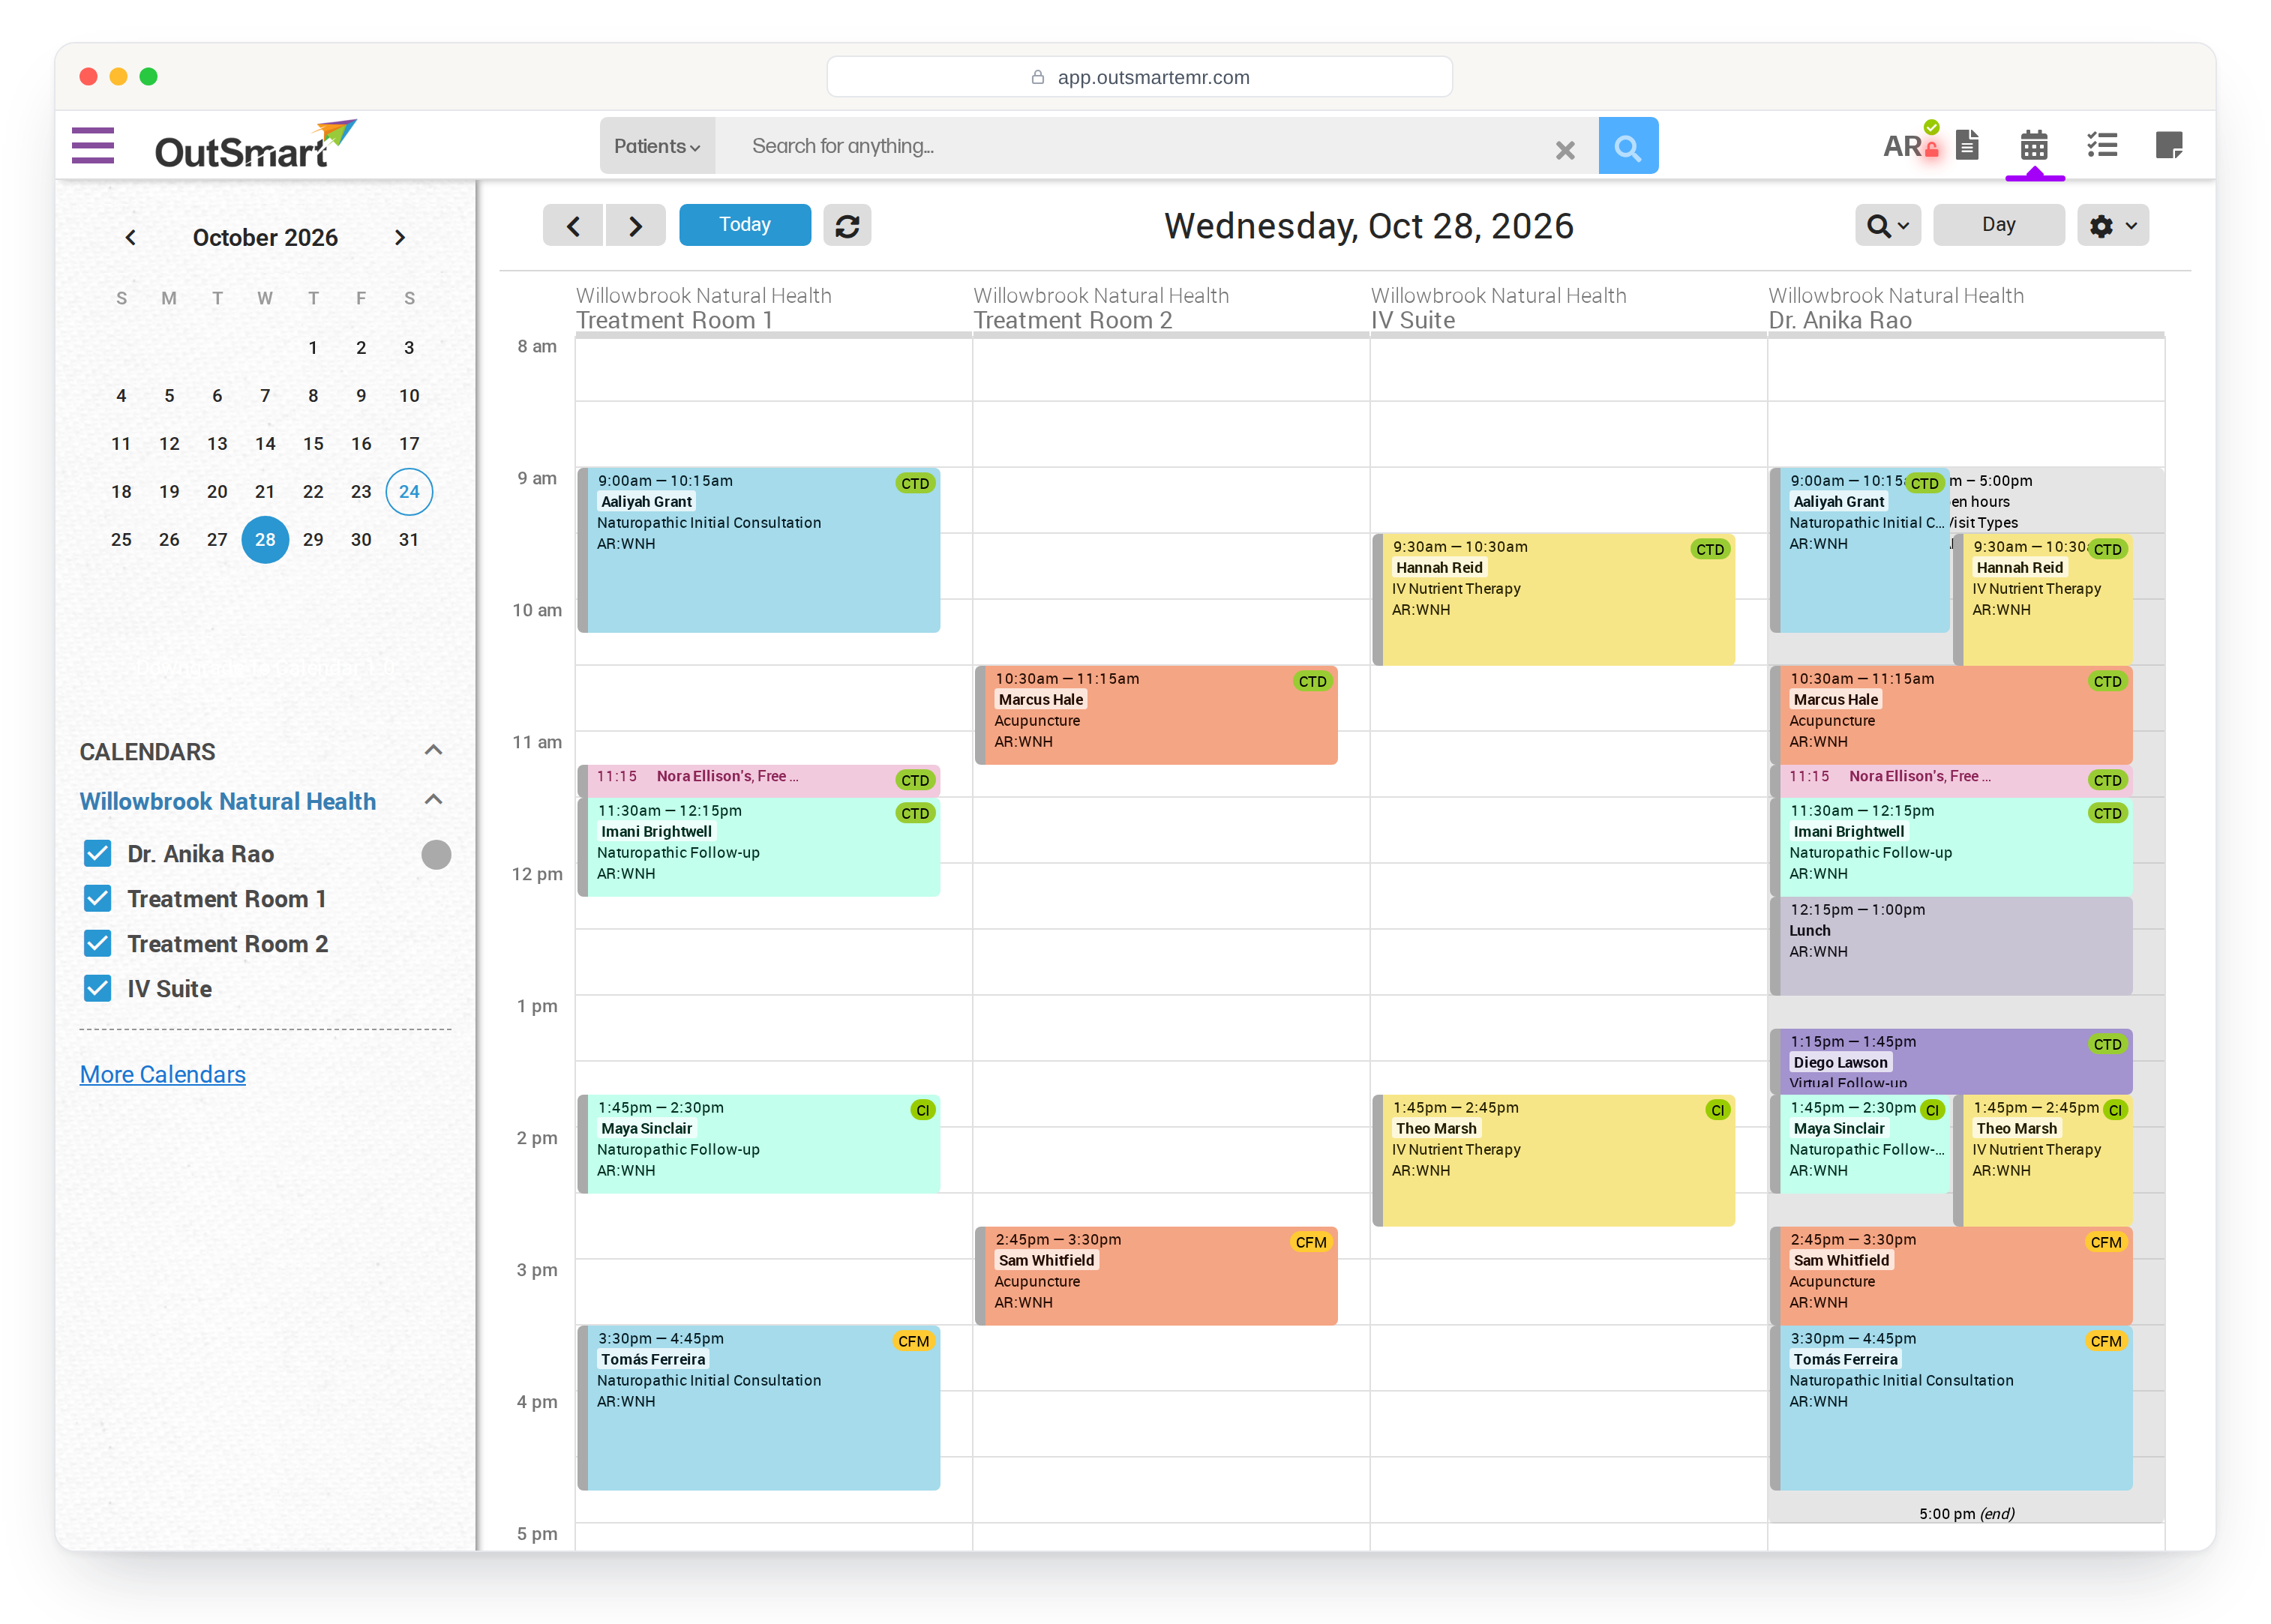Open the hamburger main menu
The width and height of the screenshot is (2271, 1624).
pyautogui.click(x=93, y=145)
